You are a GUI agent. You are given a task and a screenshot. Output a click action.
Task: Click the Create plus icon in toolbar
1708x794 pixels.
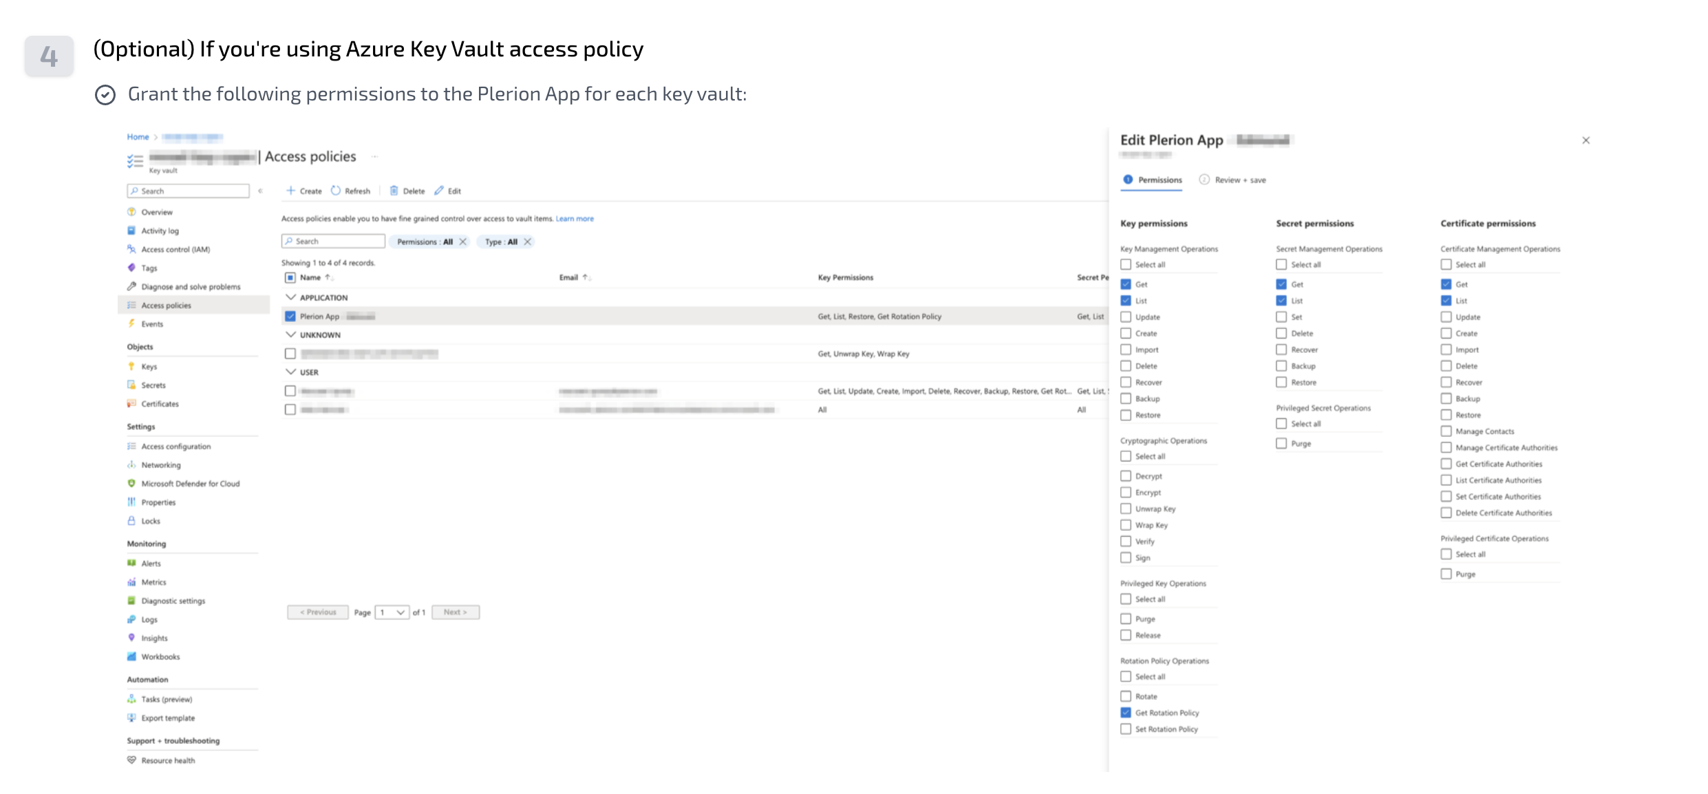coord(291,191)
